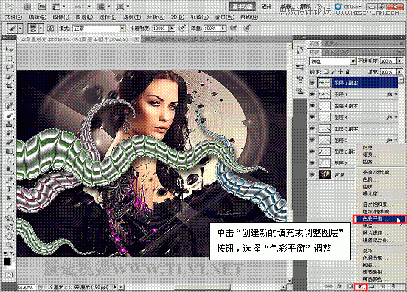Hide the 图层 4 副本 layer
This screenshot has width=407, height=292.
tap(313, 106)
